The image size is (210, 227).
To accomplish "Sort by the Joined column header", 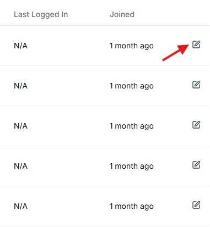I will click(x=122, y=14).
